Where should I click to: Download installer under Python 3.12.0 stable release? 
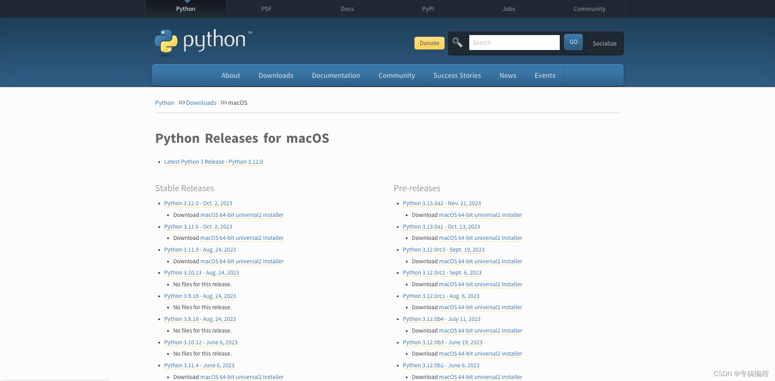point(242,215)
